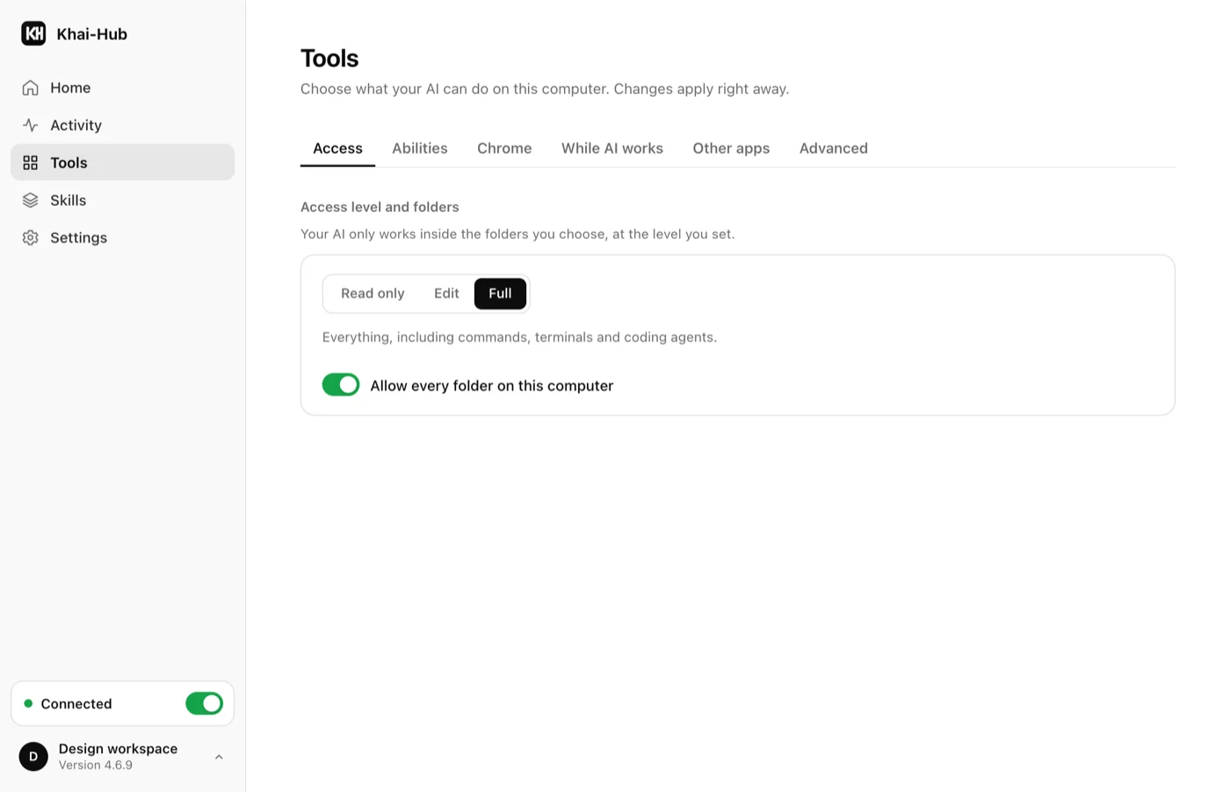Click the Skills layers icon
The image size is (1230, 792).
point(31,200)
